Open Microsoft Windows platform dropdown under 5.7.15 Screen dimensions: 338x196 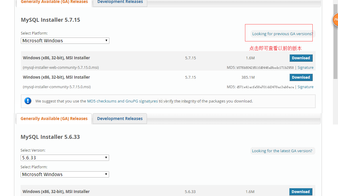pos(65,41)
